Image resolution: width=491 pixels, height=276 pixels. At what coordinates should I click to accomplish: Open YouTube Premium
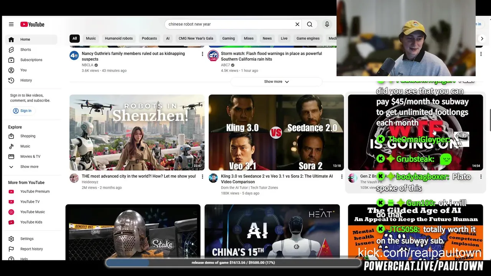(x=31, y=191)
